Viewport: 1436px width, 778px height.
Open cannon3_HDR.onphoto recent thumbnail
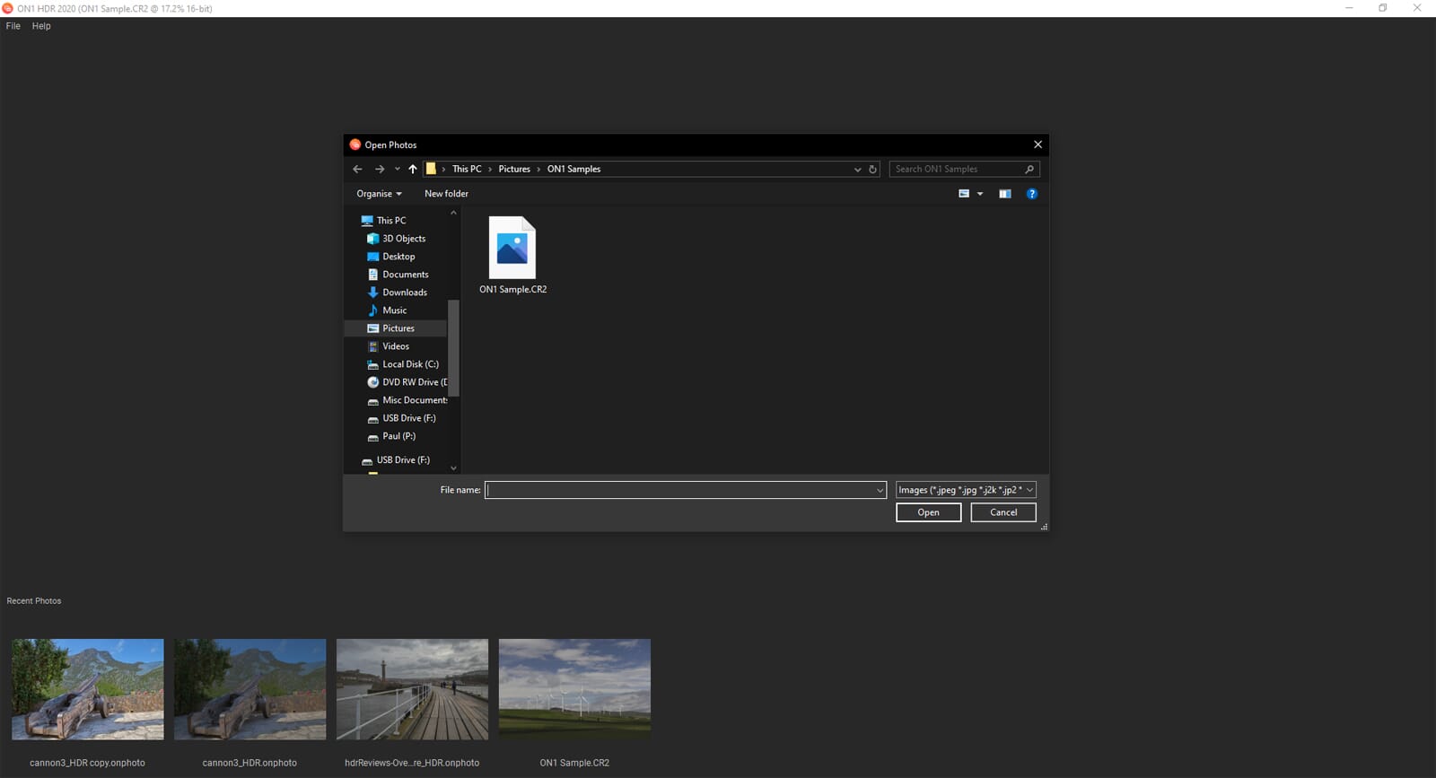click(x=250, y=689)
